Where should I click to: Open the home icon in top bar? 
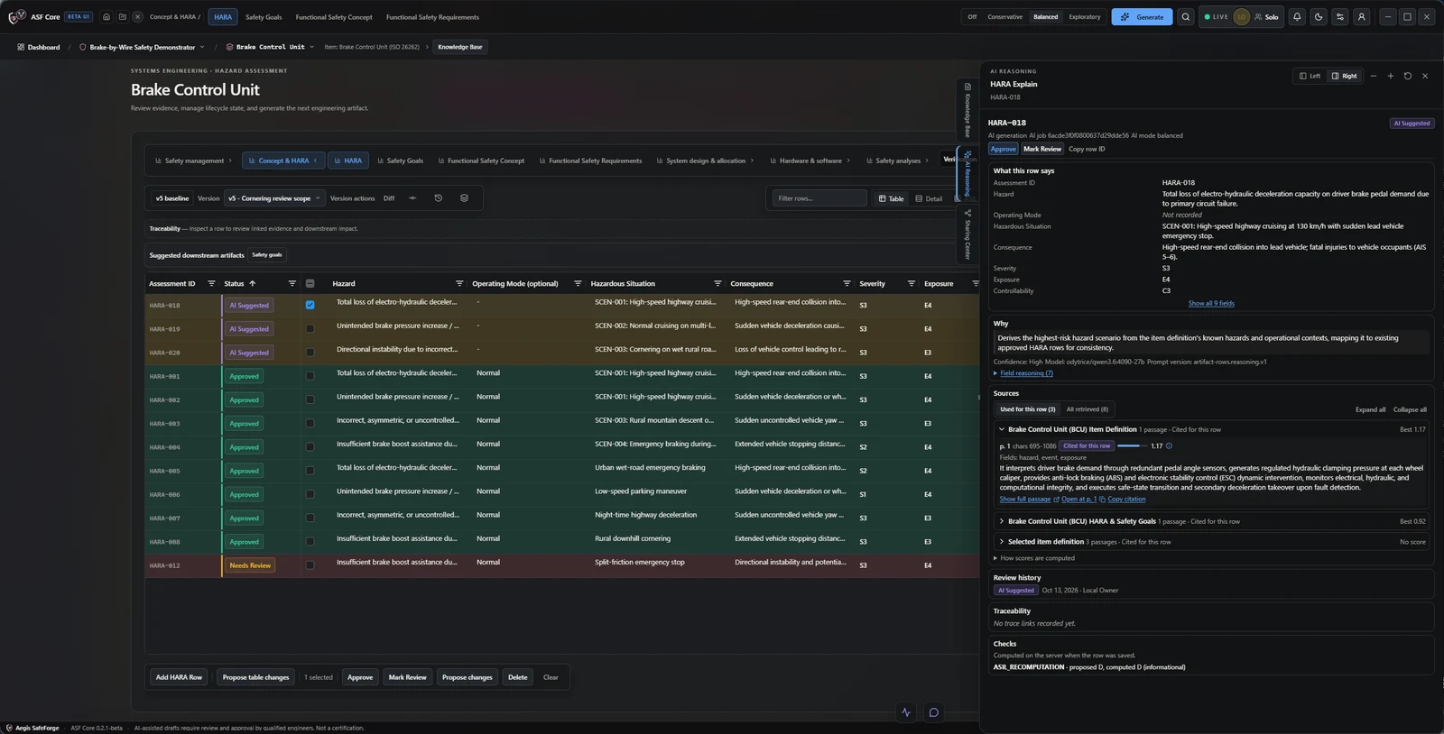click(106, 17)
